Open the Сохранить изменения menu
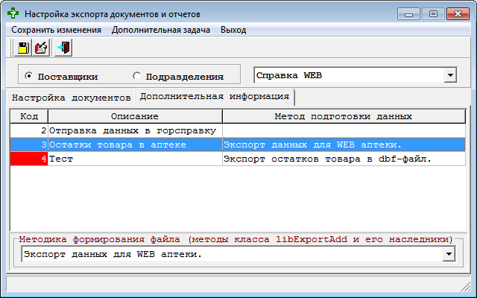The width and height of the screenshot is (477, 298). click(x=56, y=30)
